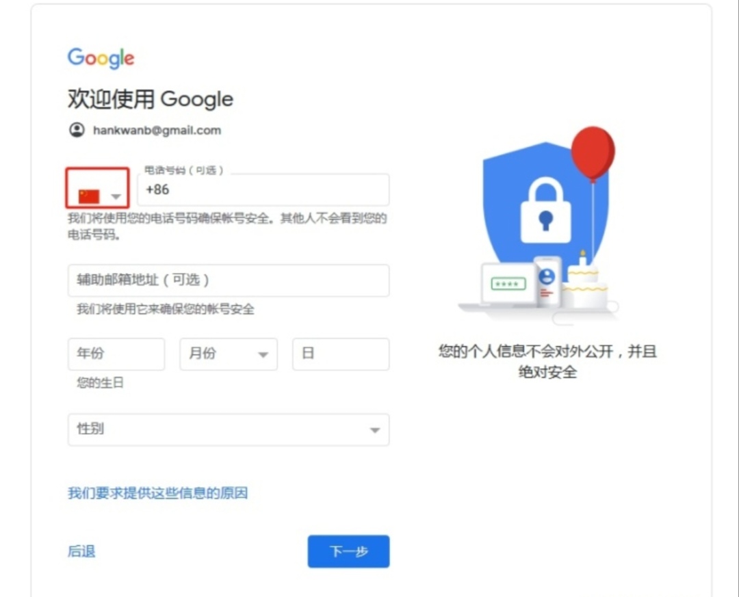The width and height of the screenshot is (739, 597).
Task: Click the Google logo
Action: [x=101, y=58]
